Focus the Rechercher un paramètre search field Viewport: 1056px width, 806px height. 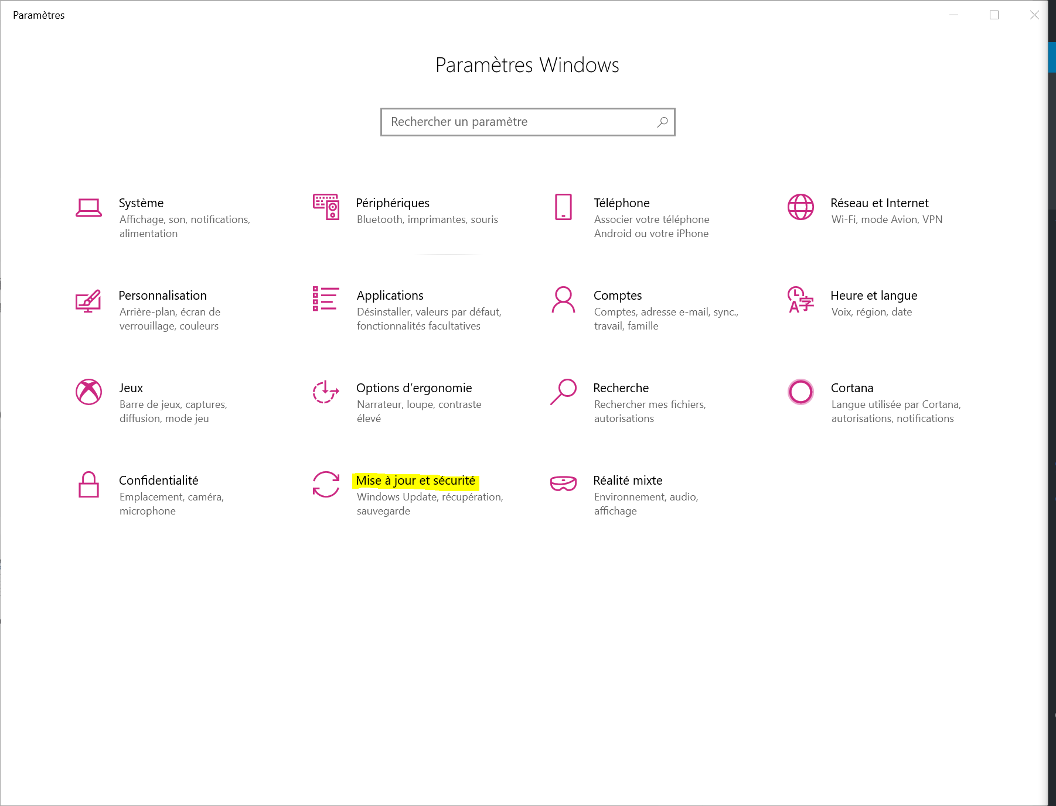coord(519,122)
